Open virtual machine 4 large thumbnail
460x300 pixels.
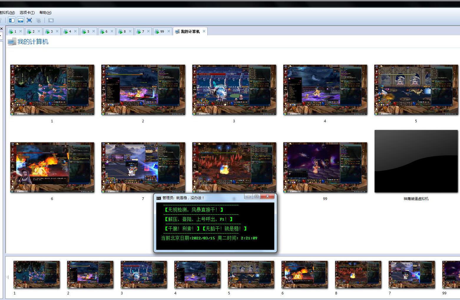click(325, 90)
